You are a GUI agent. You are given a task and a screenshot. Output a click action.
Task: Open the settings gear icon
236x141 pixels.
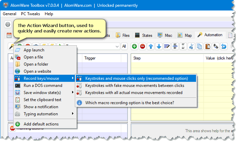pos(7,24)
